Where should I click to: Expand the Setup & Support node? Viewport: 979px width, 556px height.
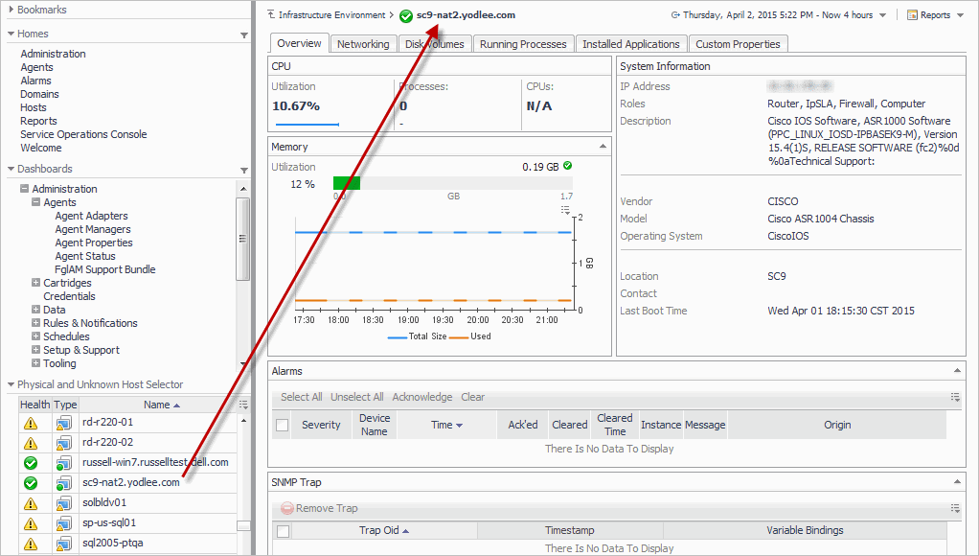click(x=35, y=349)
